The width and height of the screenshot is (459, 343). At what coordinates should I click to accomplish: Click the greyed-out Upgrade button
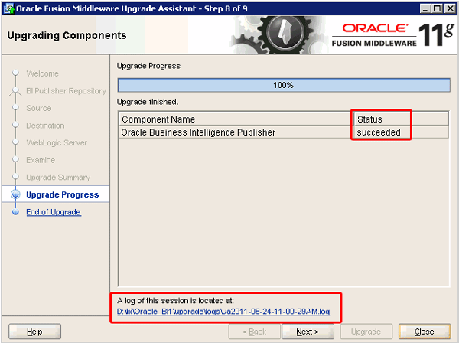(366, 332)
